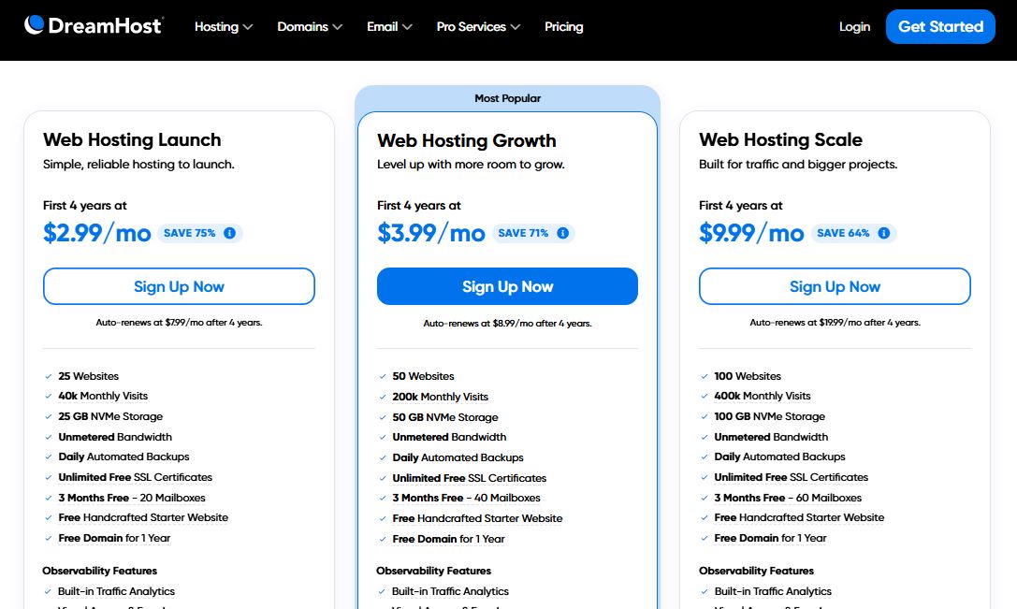
Task: Open the info icon beside SAVE 71%
Action: point(561,233)
